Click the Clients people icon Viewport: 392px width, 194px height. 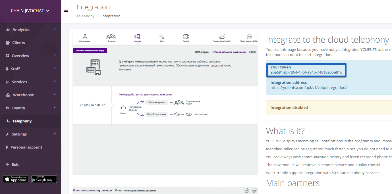[x=8, y=43]
